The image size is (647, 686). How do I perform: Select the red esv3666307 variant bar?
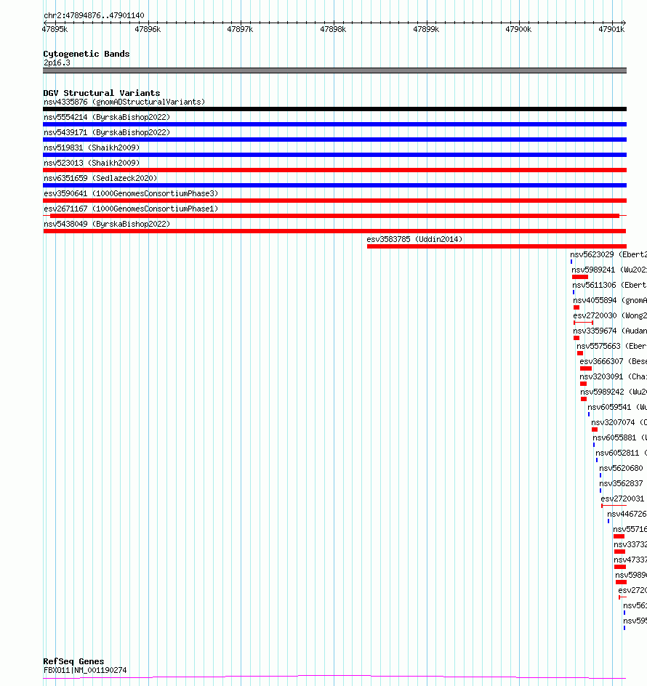(x=586, y=368)
